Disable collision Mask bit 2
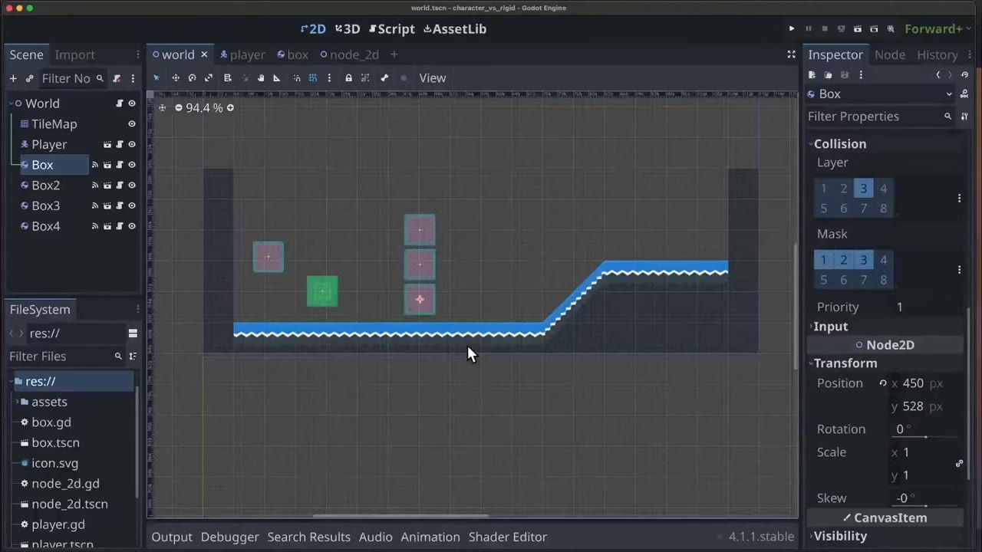 (x=843, y=260)
